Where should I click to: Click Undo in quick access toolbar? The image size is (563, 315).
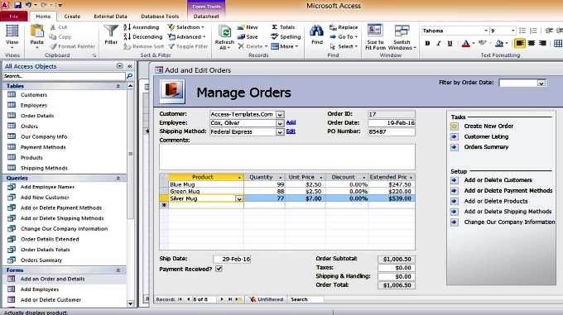28,6
